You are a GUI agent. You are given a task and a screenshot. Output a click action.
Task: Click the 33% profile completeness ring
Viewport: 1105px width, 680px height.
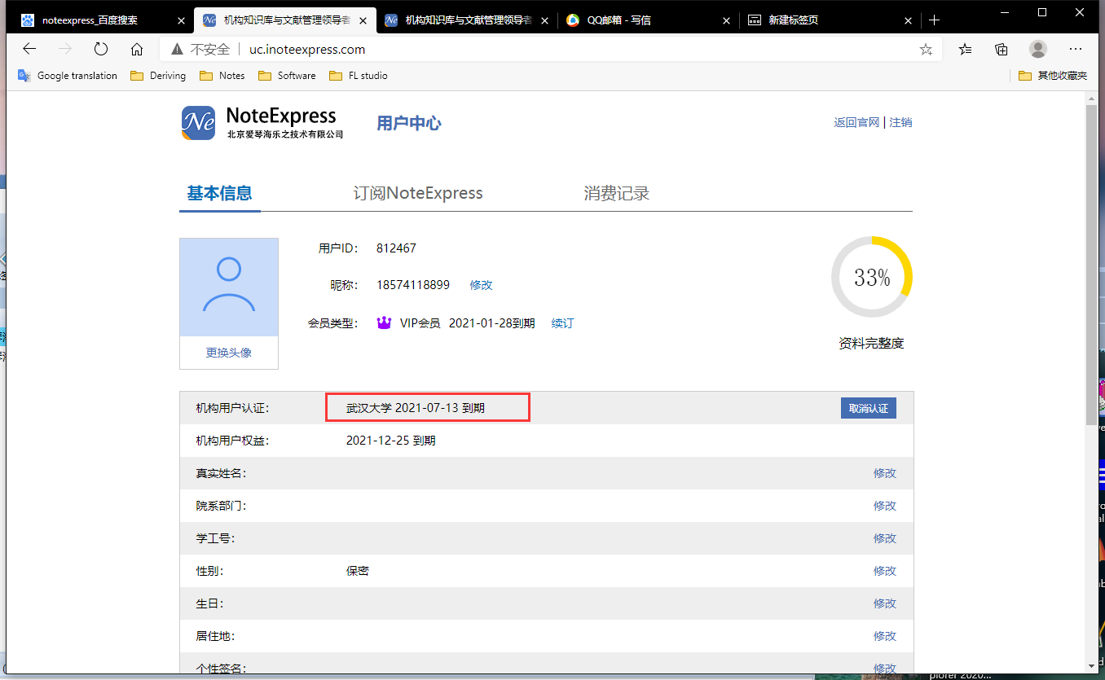872,277
